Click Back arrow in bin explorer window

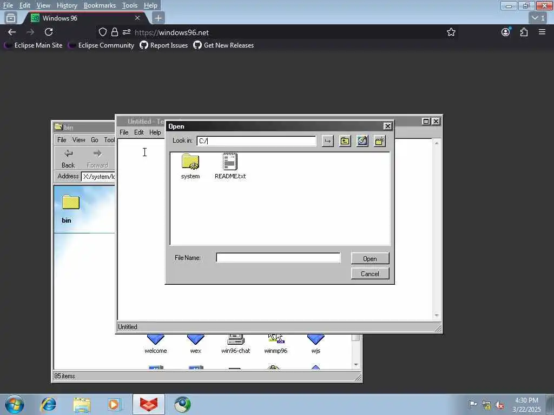68,158
